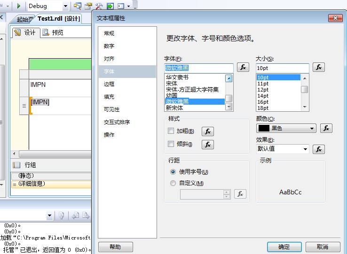
Task: Select 10pt in the size list
Action: pos(278,77)
